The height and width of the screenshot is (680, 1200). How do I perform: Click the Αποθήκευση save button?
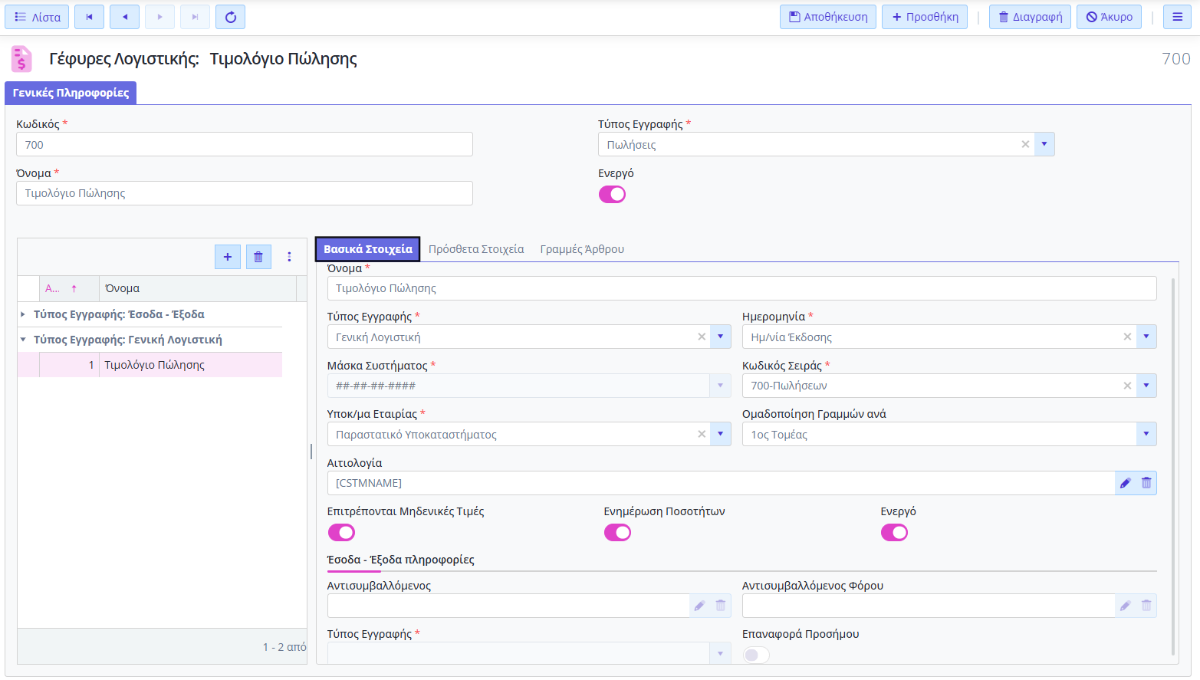[828, 17]
